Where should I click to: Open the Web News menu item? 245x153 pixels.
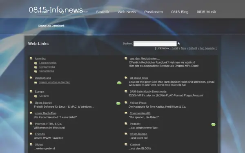[127, 12]
